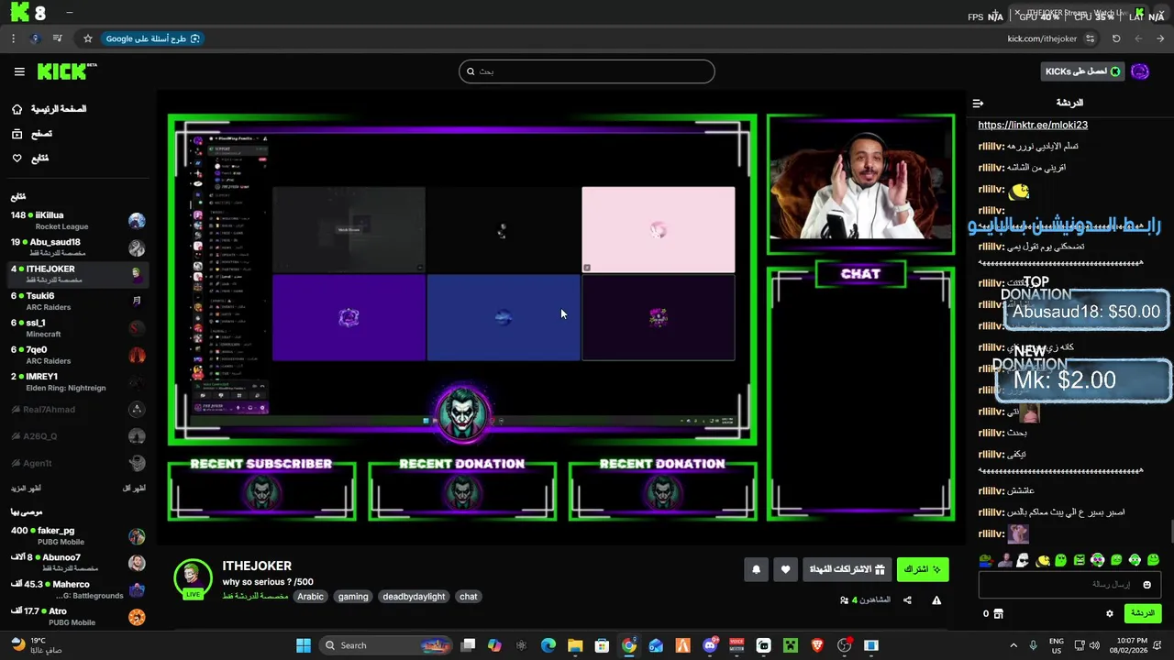
Task: Select the IMREY1 Elden Ring channel
Action: [78, 381]
